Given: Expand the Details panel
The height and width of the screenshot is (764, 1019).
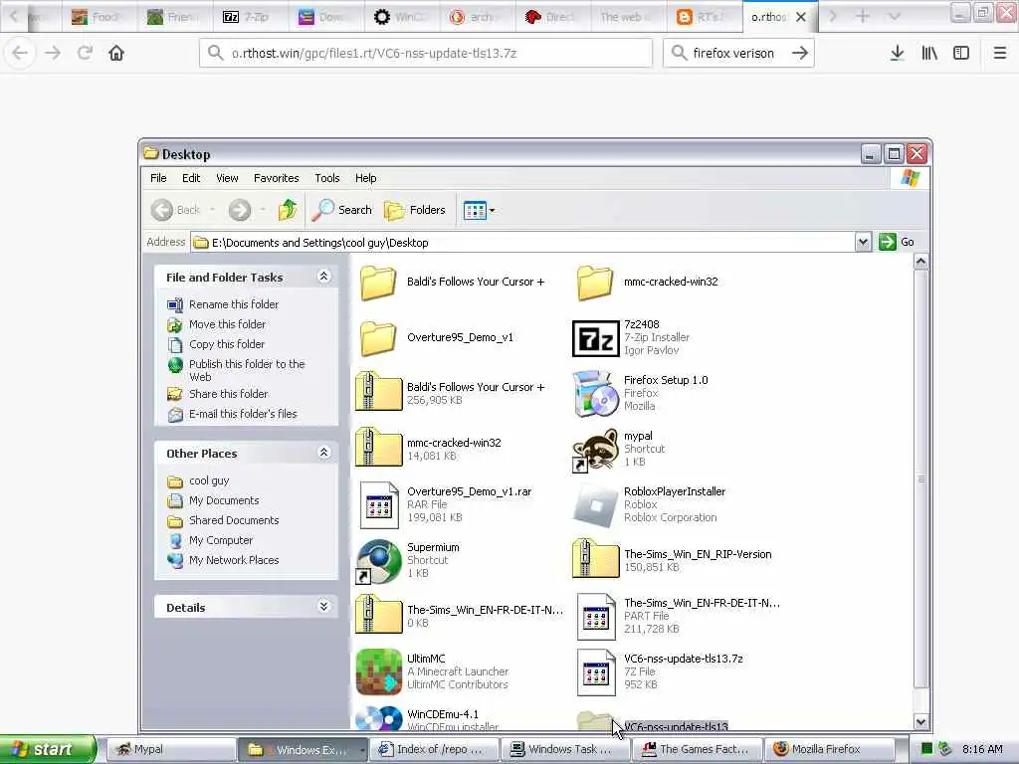Looking at the screenshot, I should pos(323,607).
